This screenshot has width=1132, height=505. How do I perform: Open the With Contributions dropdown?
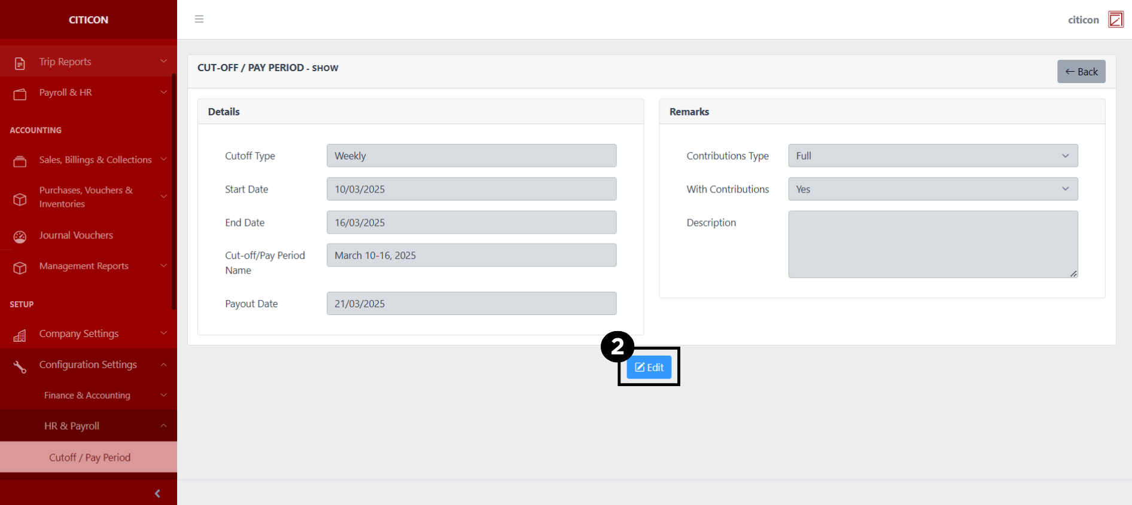coord(932,189)
